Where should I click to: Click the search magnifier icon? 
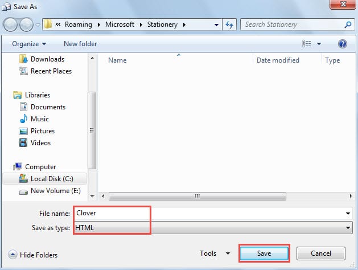pyautogui.click(x=348, y=25)
